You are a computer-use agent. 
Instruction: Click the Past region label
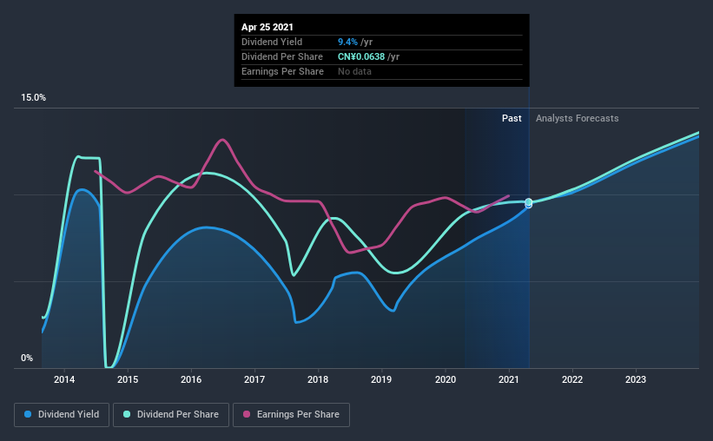(x=512, y=118)
